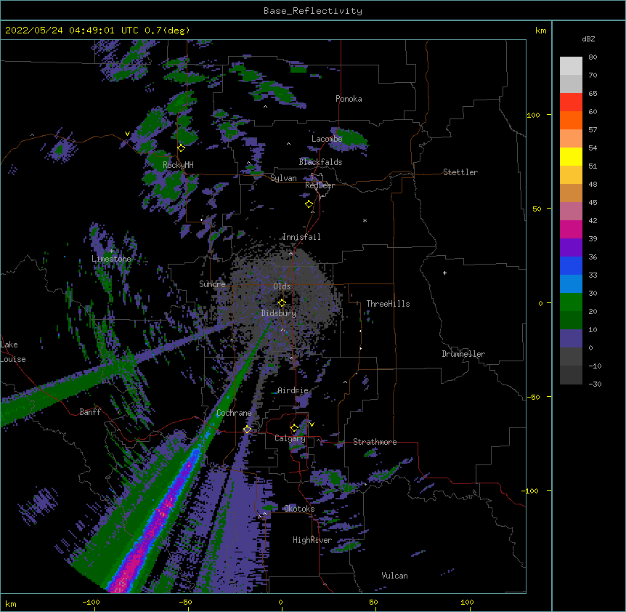Viewport: 626px width, 612px height.
Task: Select the Airdrie label
Action: pyautogui.click(x=293, y=390)
